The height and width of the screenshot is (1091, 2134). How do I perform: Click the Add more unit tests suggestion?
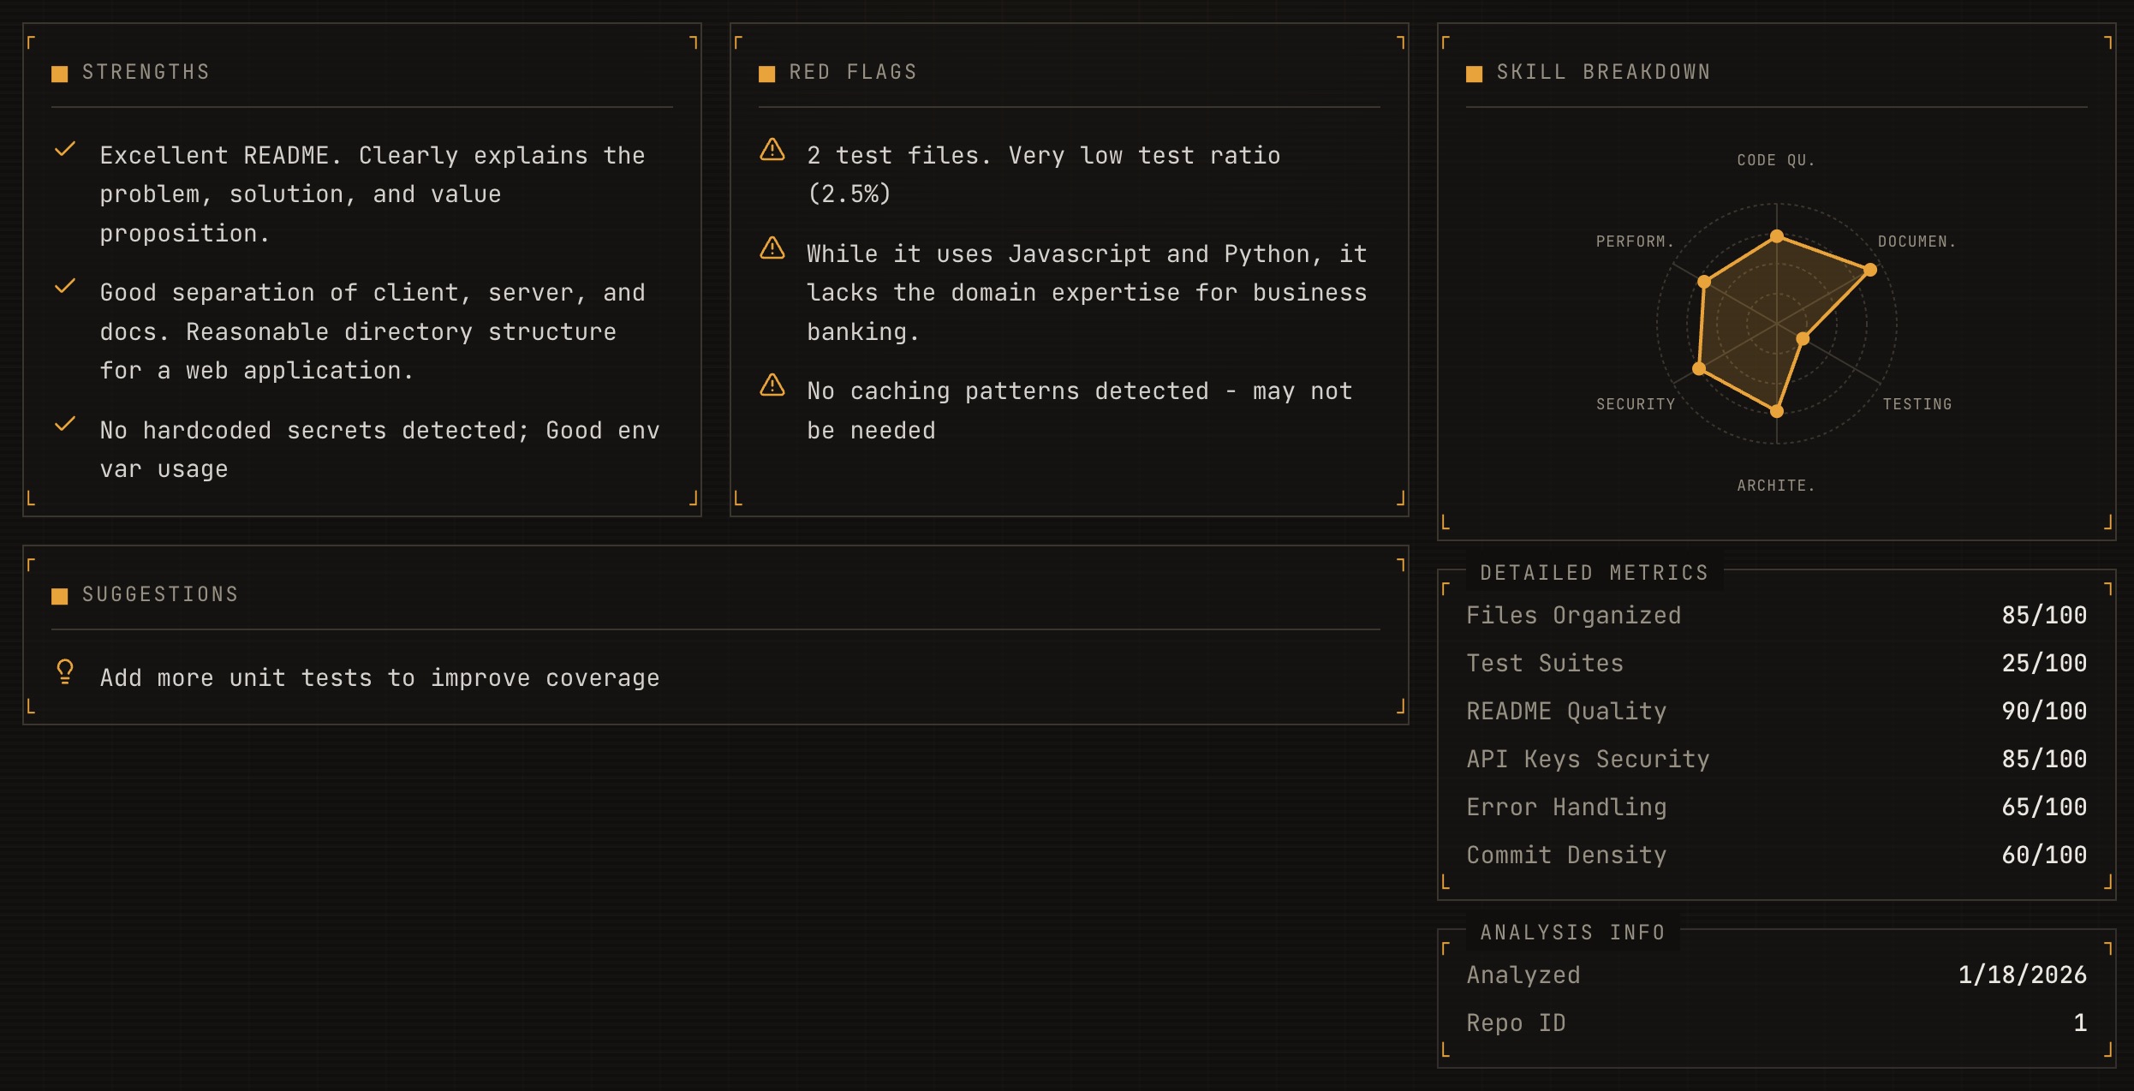pos(379,678)
